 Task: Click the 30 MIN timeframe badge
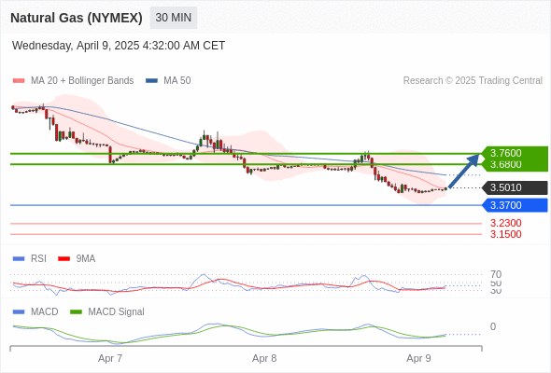(174, 18)
